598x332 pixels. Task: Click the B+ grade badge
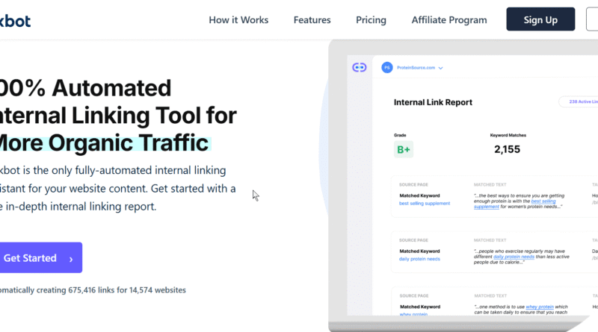(x=403, y=149)
